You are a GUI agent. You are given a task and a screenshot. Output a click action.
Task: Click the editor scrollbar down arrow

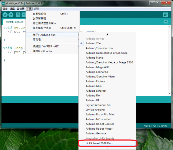pos(170,94)
